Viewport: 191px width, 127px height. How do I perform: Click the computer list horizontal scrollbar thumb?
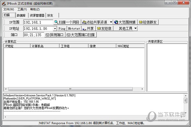(x=70, y=89)
